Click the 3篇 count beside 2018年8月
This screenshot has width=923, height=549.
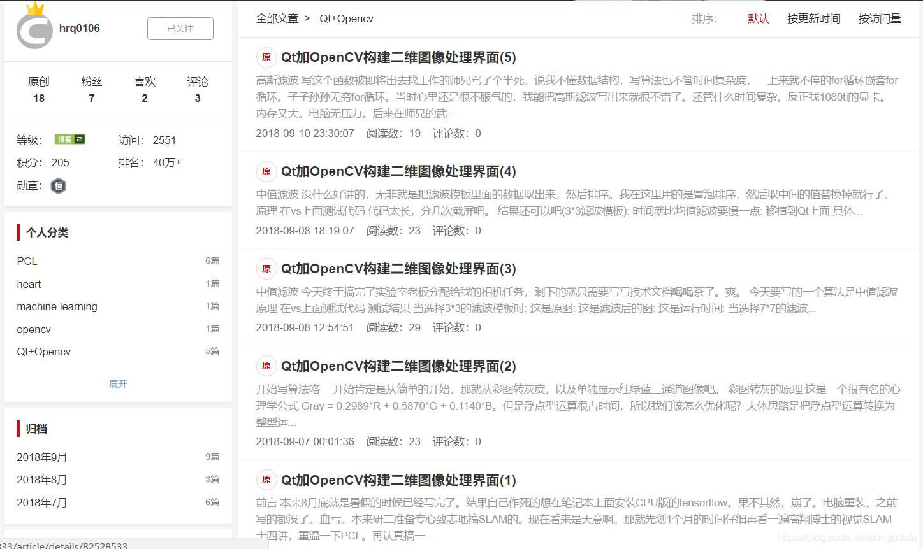tap(212, 479)
